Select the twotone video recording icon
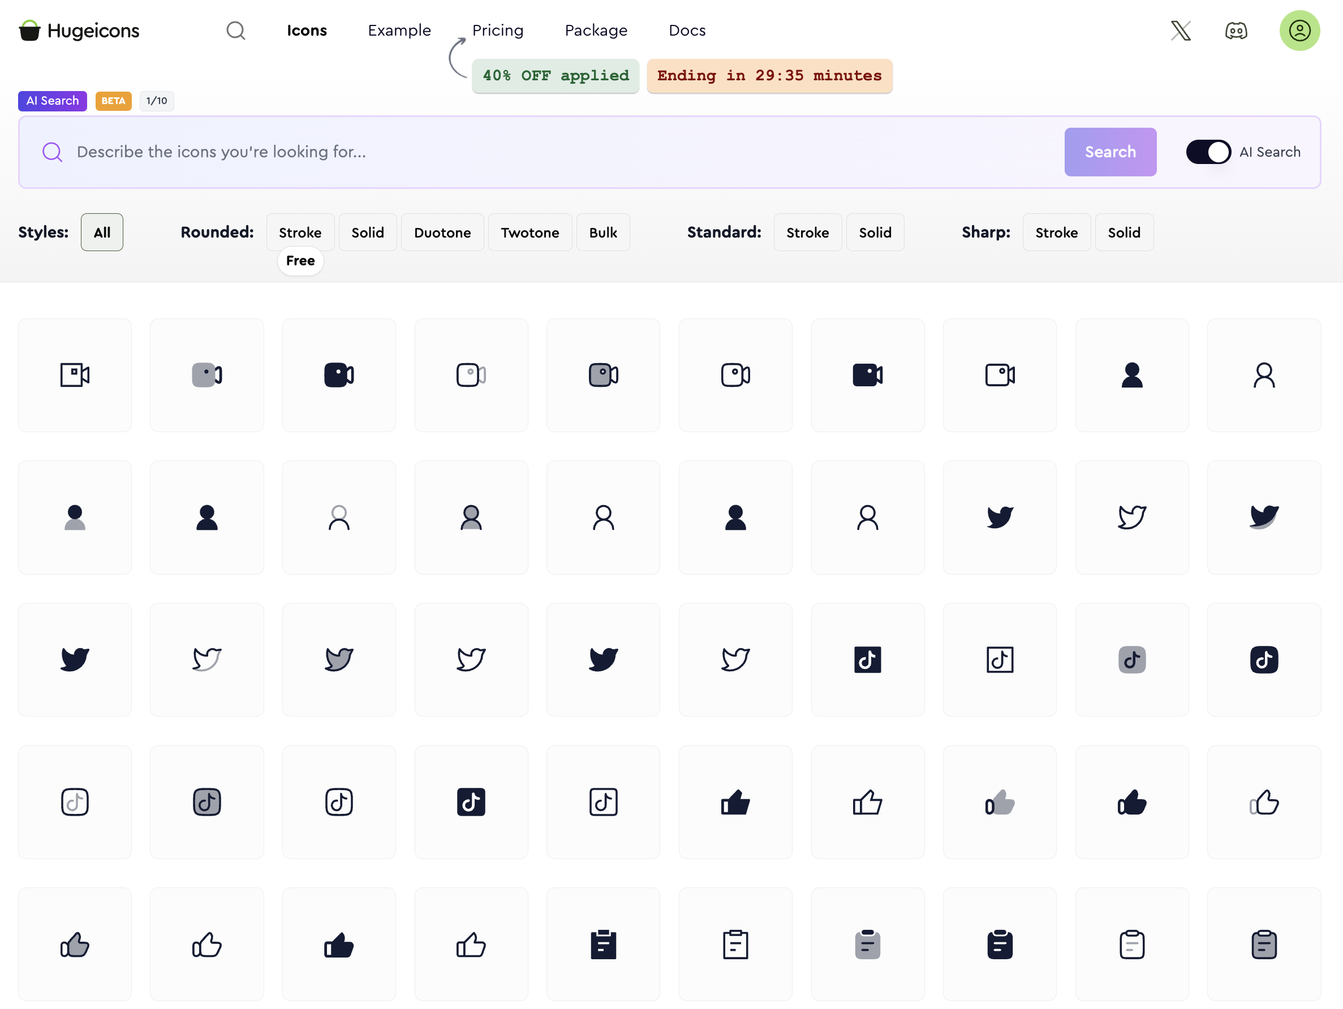 point(471,374)
